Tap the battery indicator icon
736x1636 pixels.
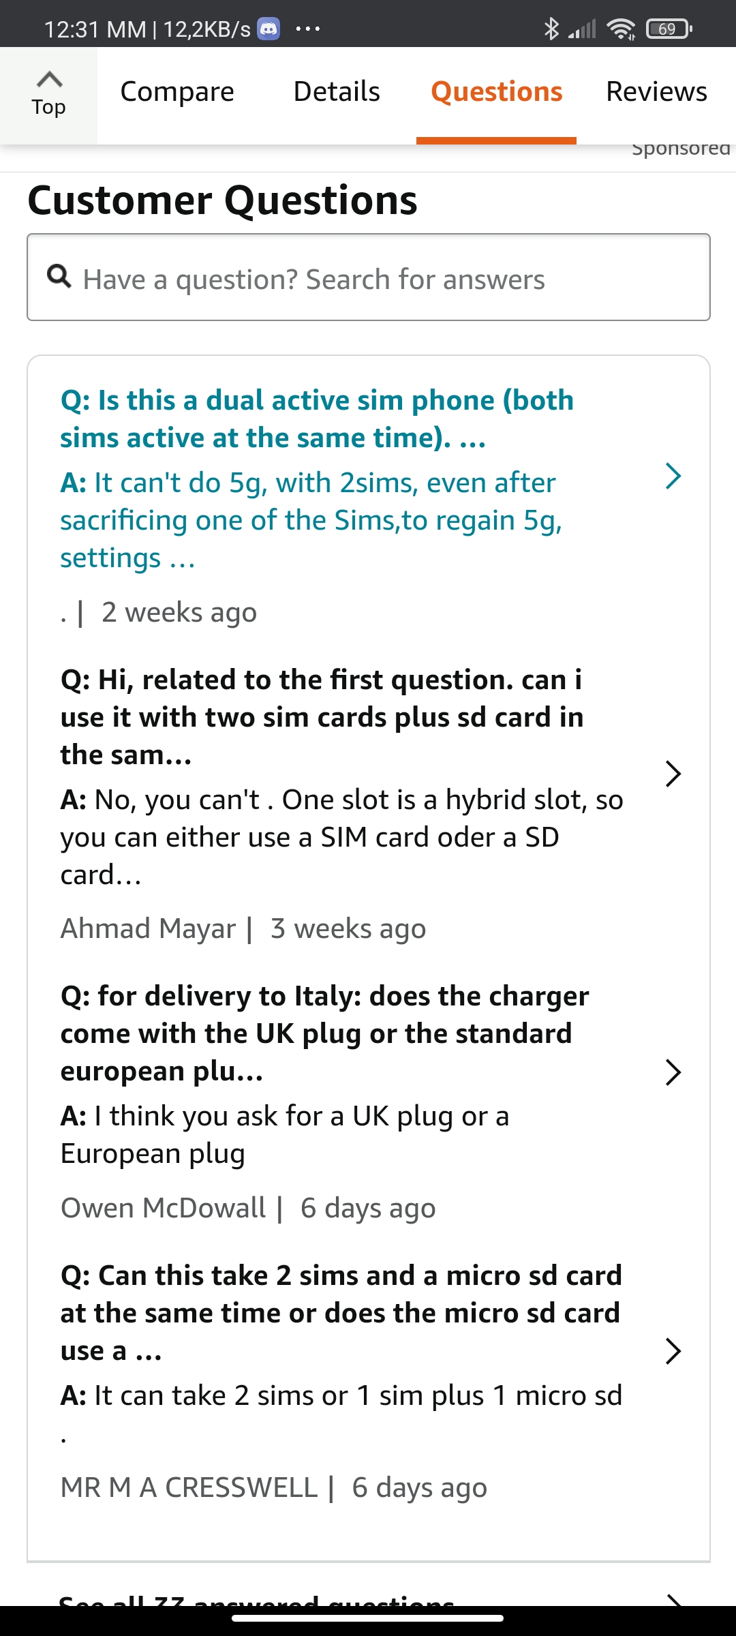[669, 29]
